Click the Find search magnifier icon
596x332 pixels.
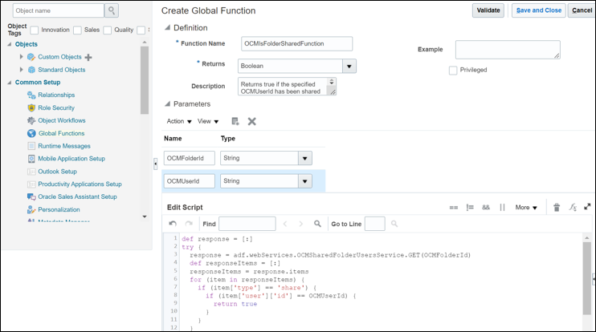tap(317, 224)
